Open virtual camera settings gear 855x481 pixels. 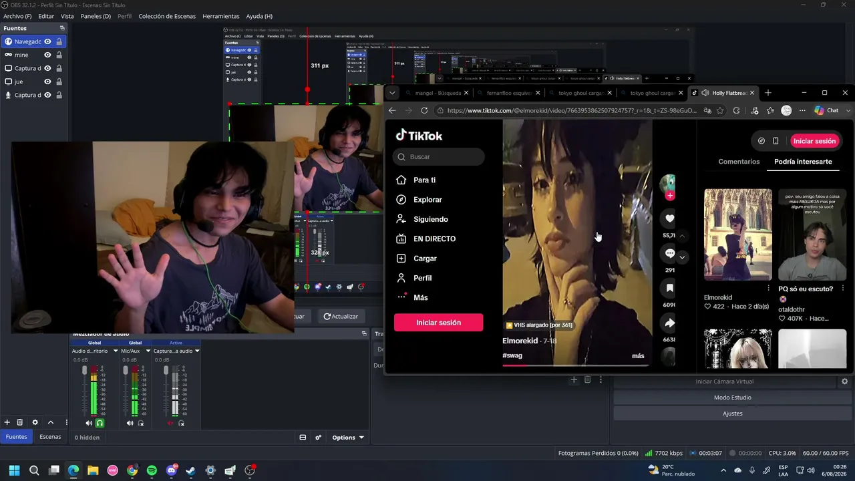tap(844, 381)
